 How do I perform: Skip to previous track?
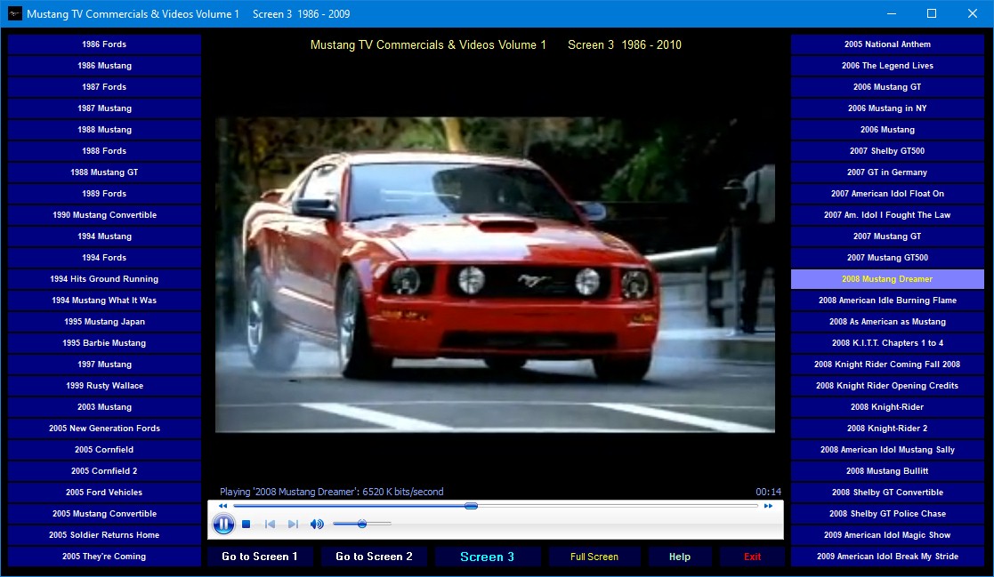point(270,524)
